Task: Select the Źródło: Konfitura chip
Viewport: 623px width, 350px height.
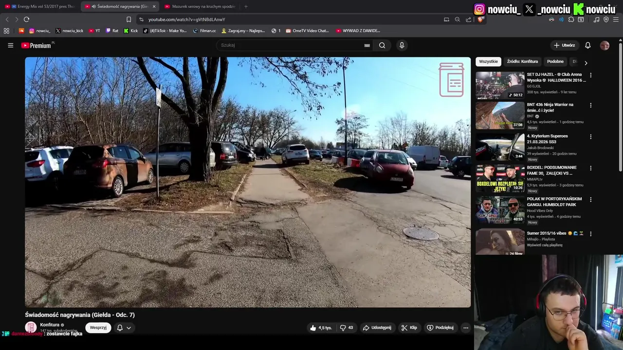Action: [x=522, y=62]
